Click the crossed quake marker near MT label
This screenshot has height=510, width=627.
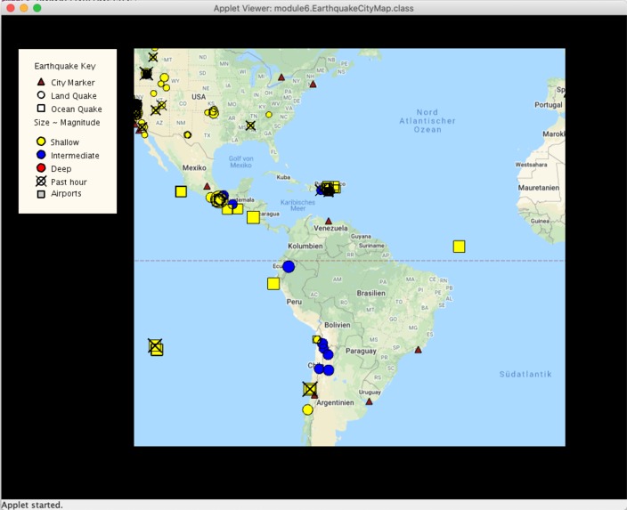point(153,57)
